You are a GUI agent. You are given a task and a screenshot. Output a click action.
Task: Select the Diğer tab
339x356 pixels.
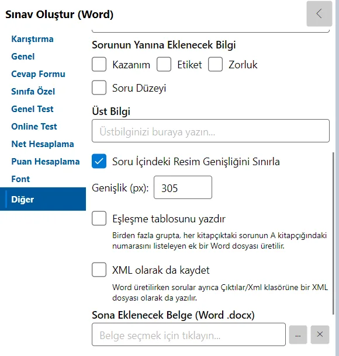[x=43, y=199]
